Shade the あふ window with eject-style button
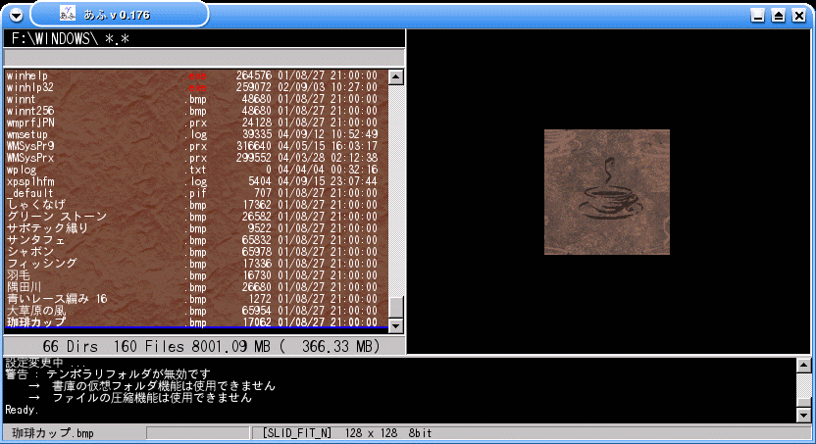Viewport: 816px width, 444px height. (x=778, y=16)
